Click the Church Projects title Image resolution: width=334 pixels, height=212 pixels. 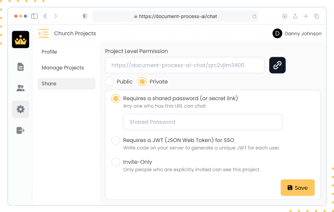(75, 33)
